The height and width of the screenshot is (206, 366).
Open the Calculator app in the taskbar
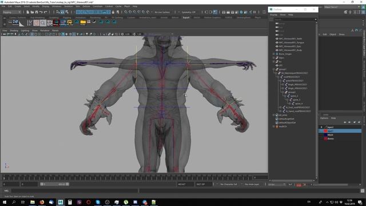click(70, 202)
